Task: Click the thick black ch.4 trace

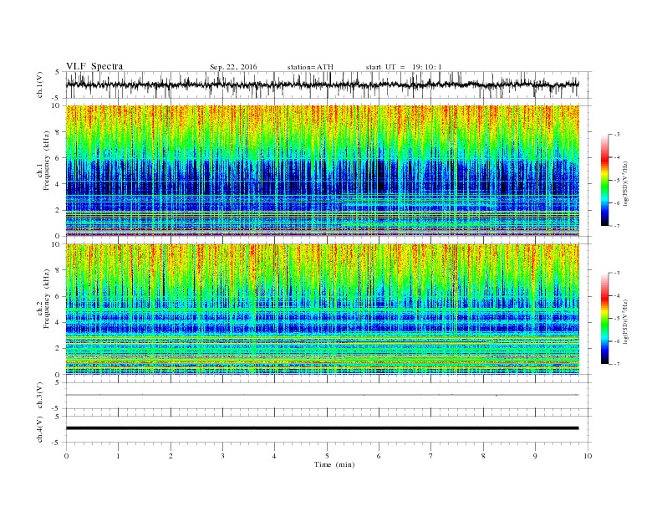Action: (322, 428)
